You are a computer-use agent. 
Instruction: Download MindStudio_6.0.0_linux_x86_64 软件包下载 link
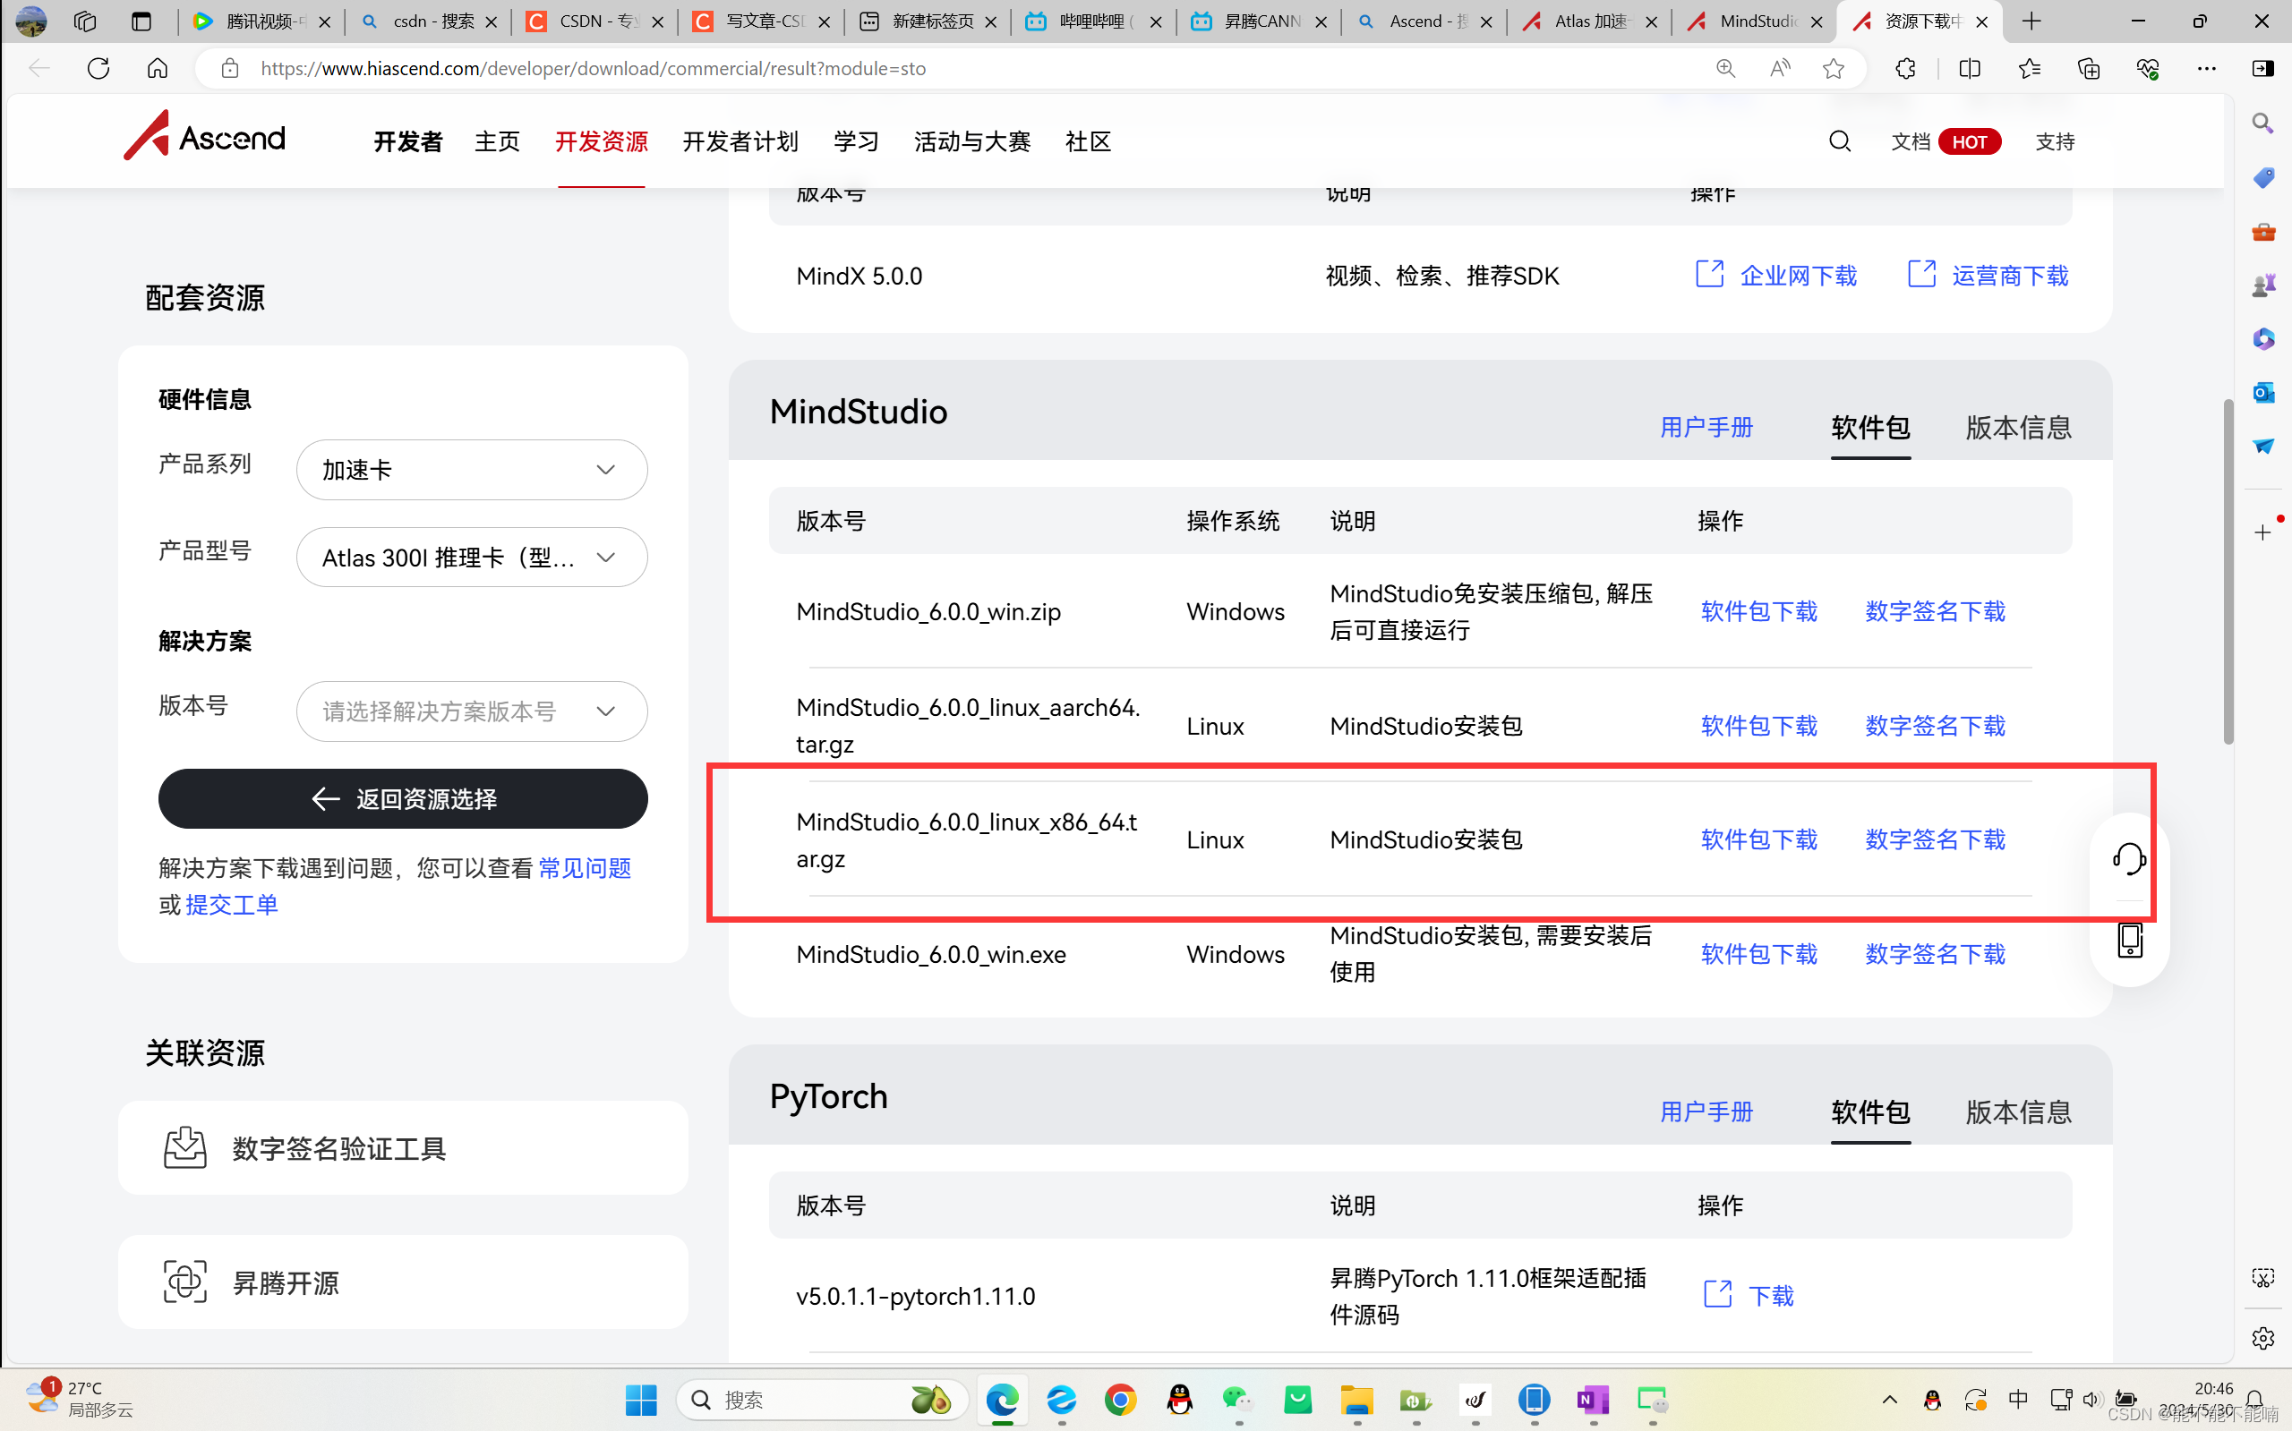point(1758,839)
